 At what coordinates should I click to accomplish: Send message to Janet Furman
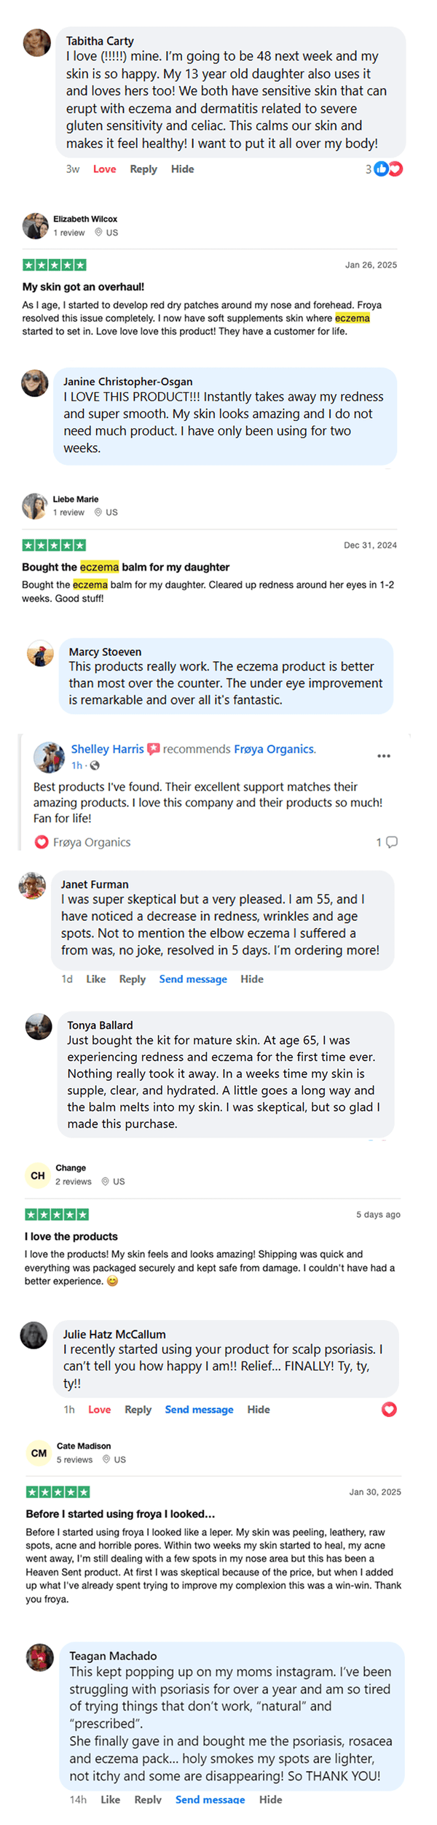coord(193,979)
